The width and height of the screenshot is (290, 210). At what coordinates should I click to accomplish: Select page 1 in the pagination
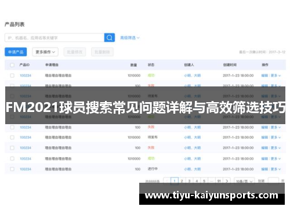coord(175,181)
